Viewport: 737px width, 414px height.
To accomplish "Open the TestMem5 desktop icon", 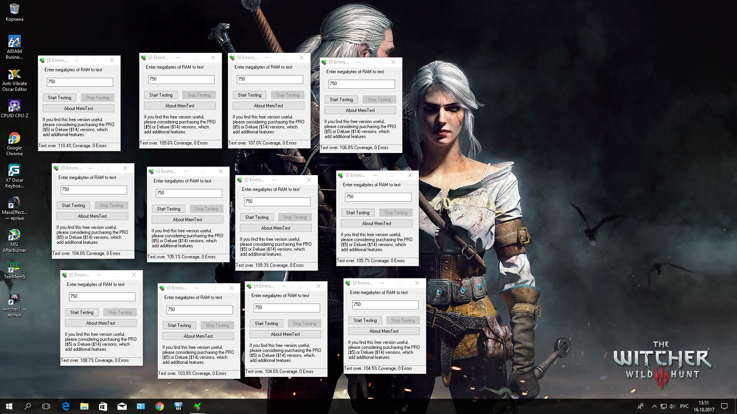I will point(14,267).
